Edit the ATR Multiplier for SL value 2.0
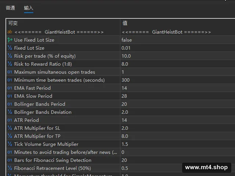 coord(125,128)
